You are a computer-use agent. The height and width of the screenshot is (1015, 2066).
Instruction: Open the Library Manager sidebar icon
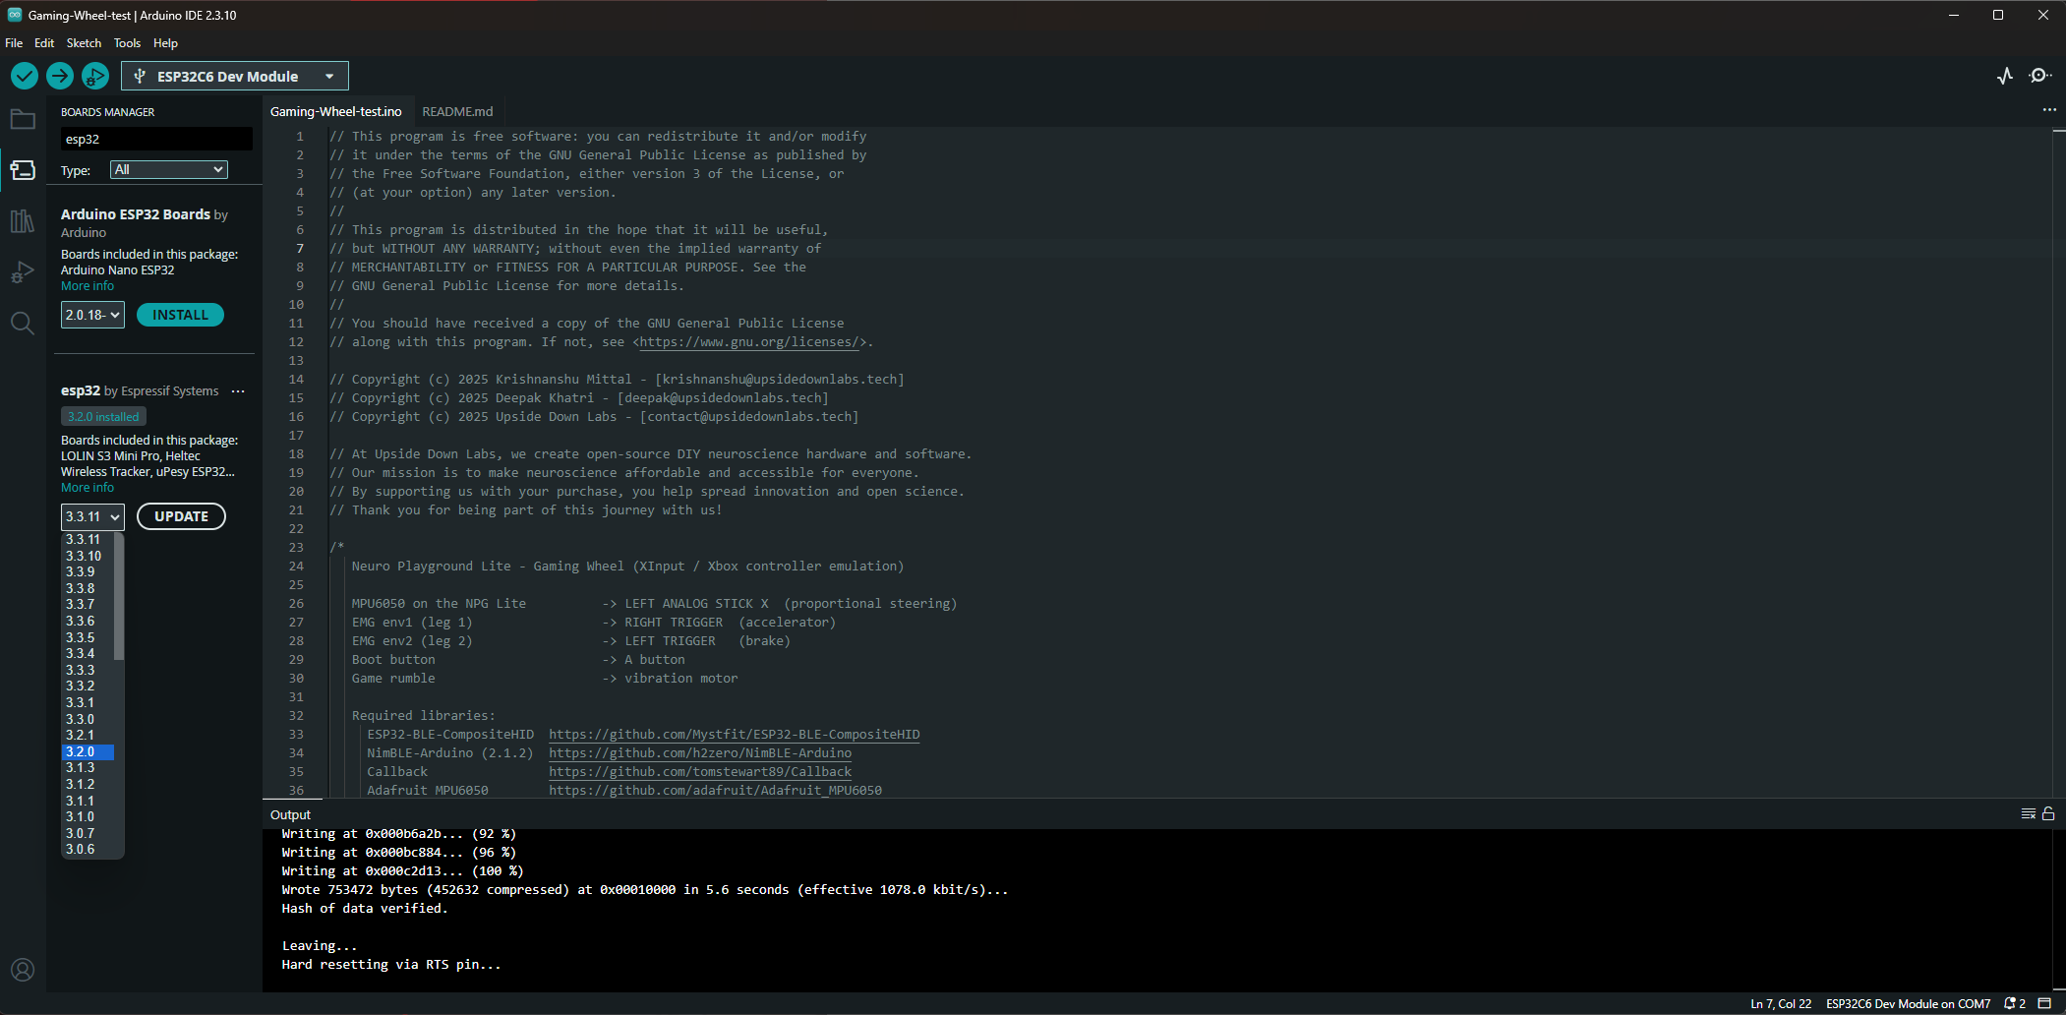pos(23,221)
